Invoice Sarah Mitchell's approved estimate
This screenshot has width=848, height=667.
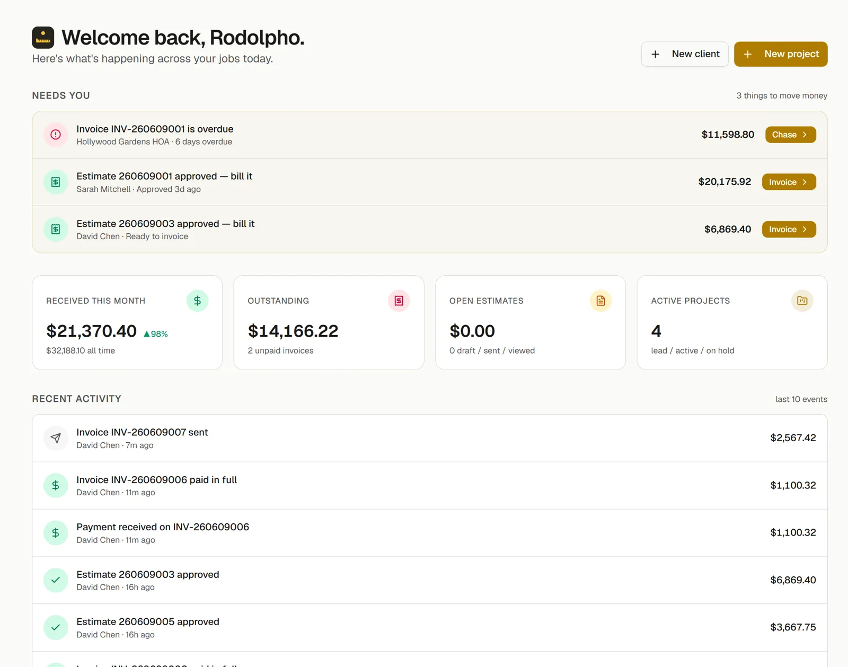789,182
